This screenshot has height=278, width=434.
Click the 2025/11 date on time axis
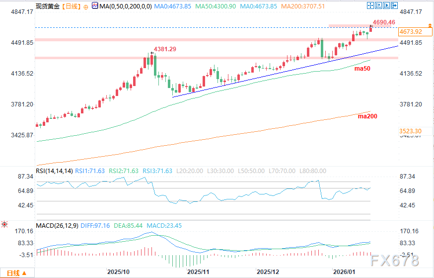pyautogui.click(x=198, y=272)
